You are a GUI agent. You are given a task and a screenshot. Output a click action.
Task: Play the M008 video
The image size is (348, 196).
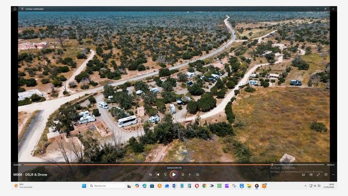point(174,175)
